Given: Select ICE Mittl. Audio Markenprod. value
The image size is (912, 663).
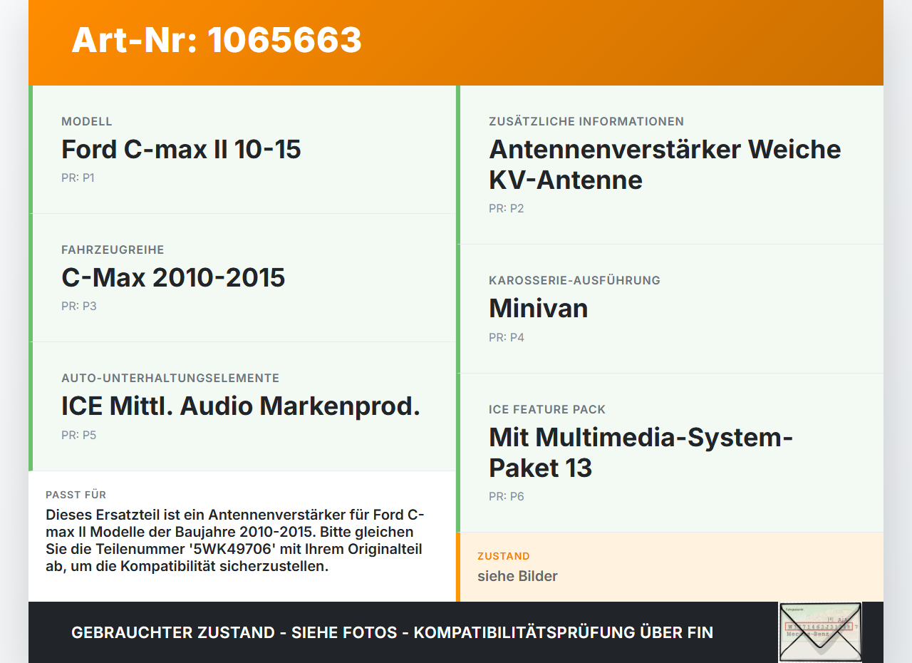Looking at the screenshot, I should 241,406.
